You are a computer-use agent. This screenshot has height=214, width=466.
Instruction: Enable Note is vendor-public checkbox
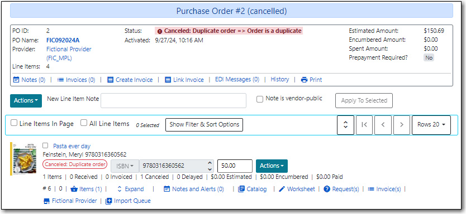[x=260, y=100]
